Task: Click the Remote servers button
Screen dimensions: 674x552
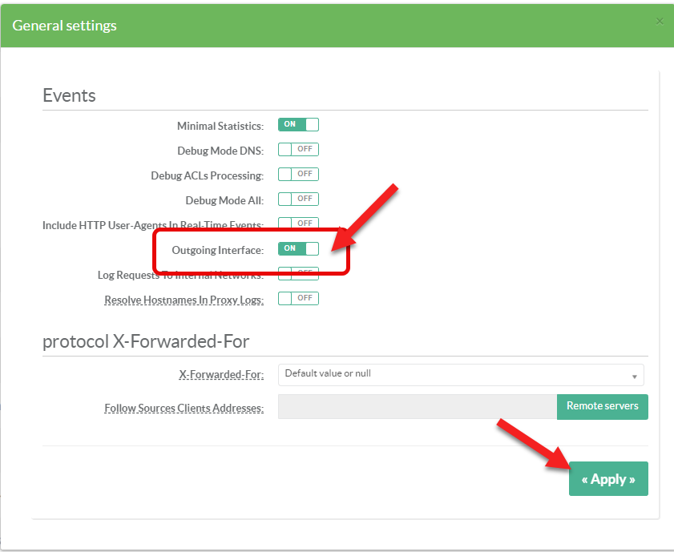Action: coord(602,406)
